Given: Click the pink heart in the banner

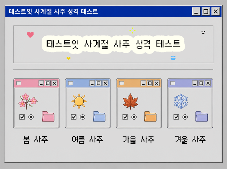Looking at the screenshot, I should pos(30,34).
